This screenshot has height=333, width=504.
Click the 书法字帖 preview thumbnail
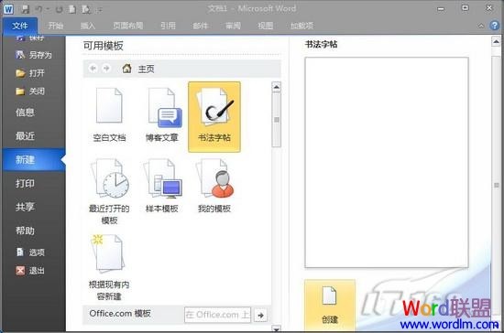coord(387,162)
